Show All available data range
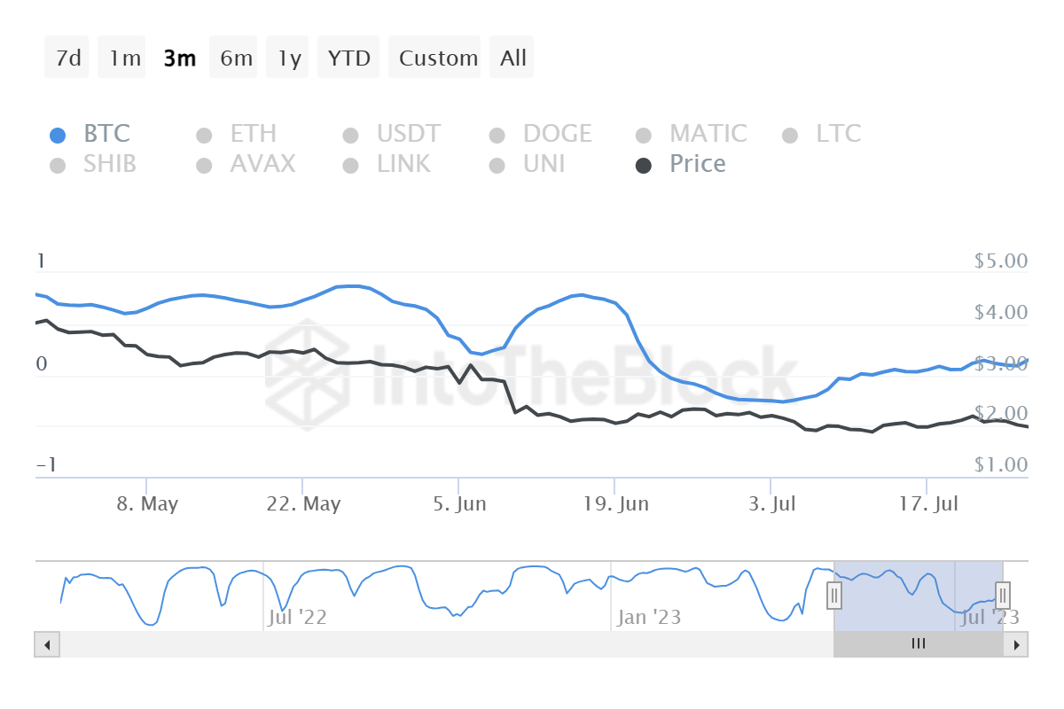This screenshot has height=709, width=1064. click(513, 58)
